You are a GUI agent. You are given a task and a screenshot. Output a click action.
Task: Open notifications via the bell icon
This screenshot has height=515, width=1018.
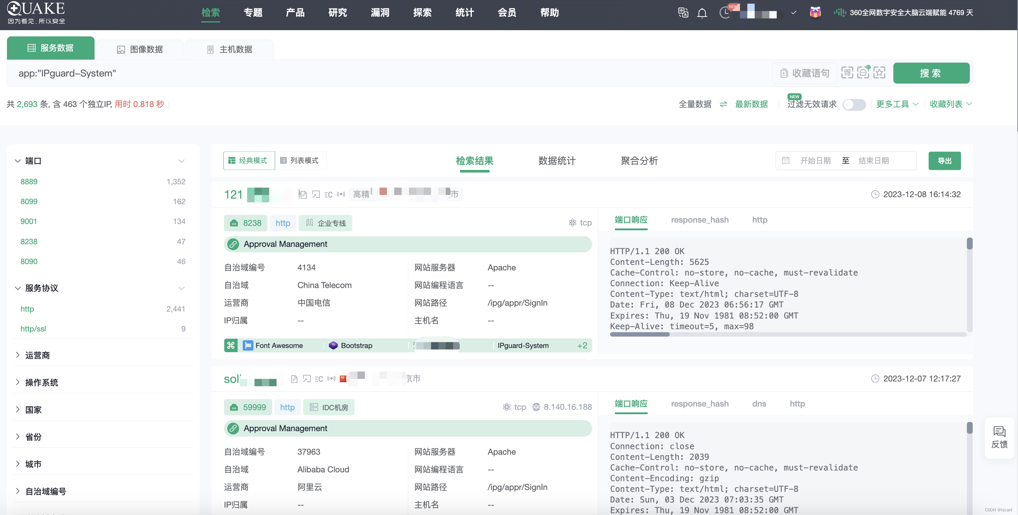click(702, 13)
